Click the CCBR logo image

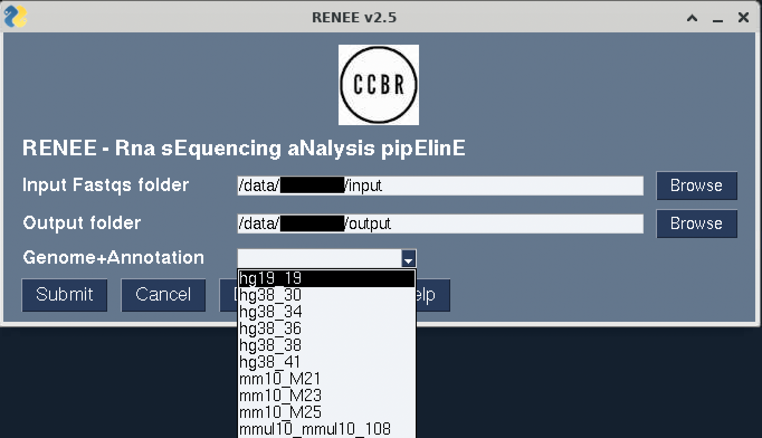(379, 85)
